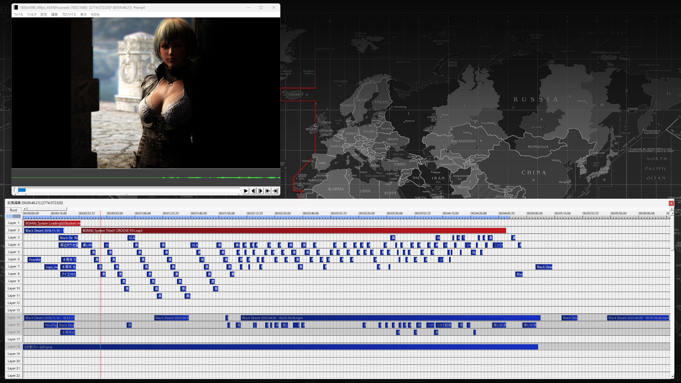Click the AviUtl app icon in title bar
This screenshot has width=681, height=383.
click(16, 7)
